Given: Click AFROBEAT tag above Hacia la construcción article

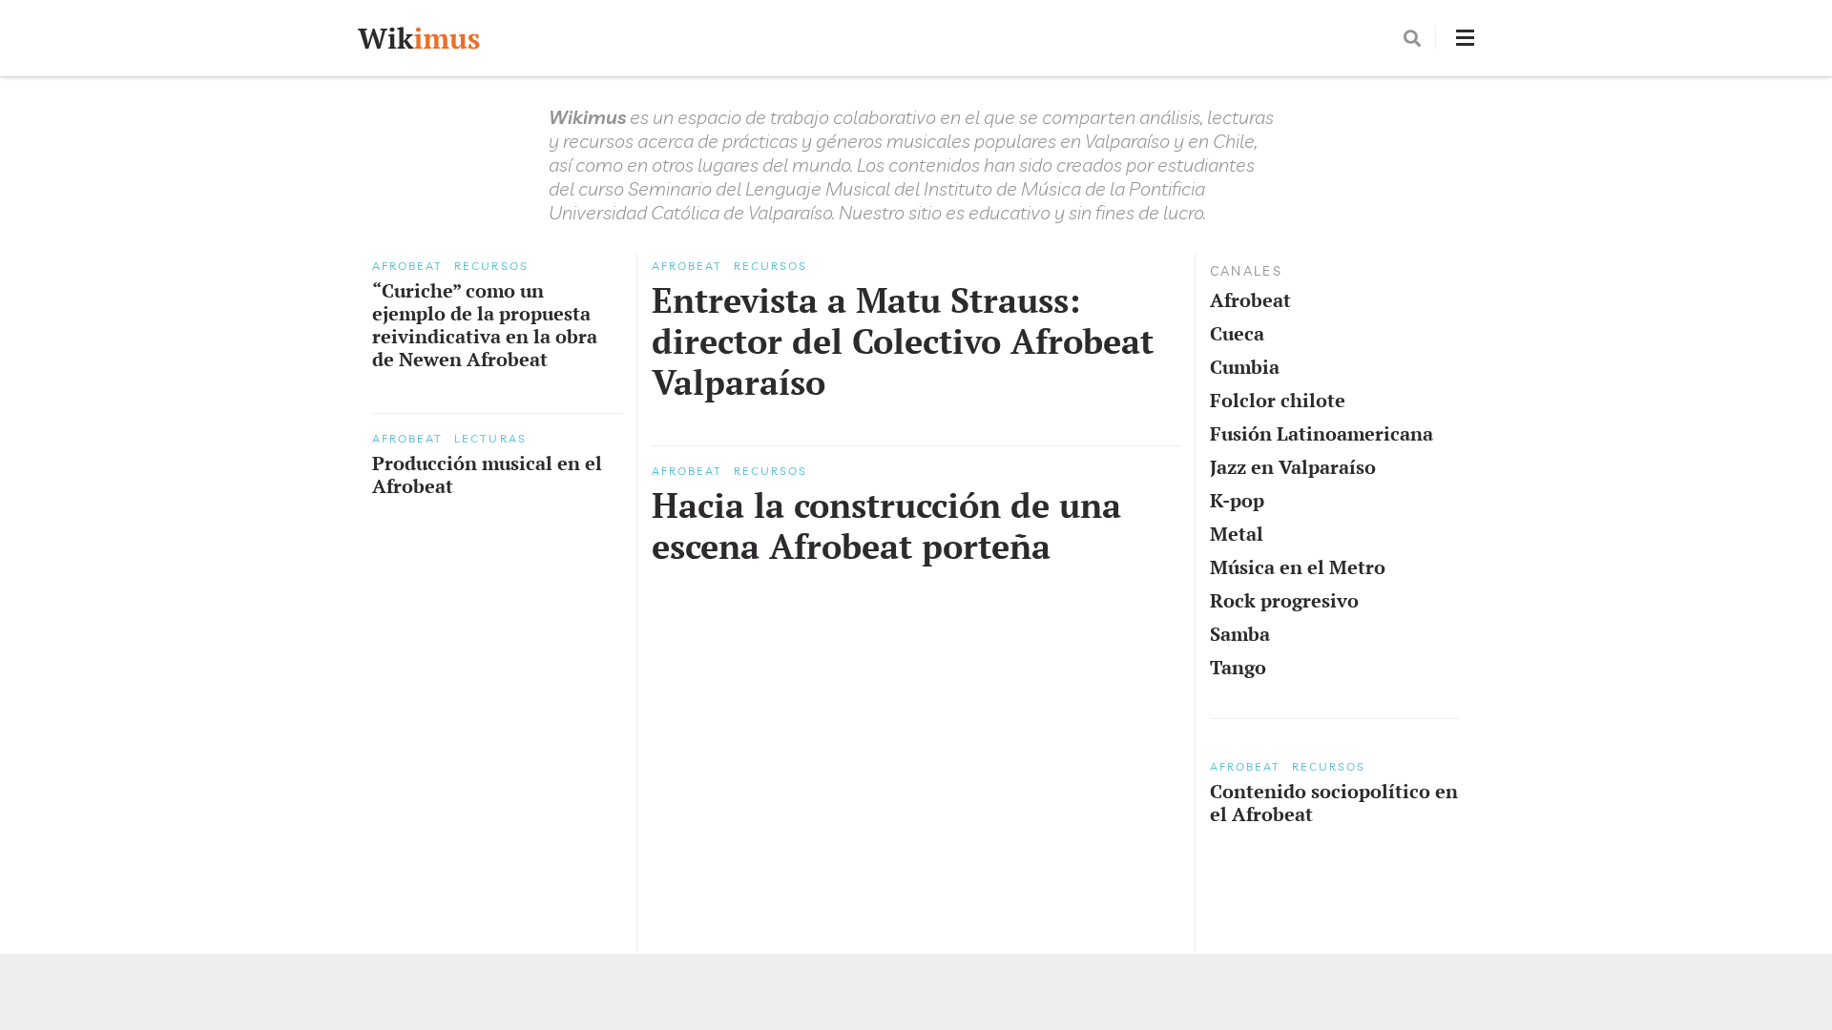Looking at the screenshot, I should [687, 471].
